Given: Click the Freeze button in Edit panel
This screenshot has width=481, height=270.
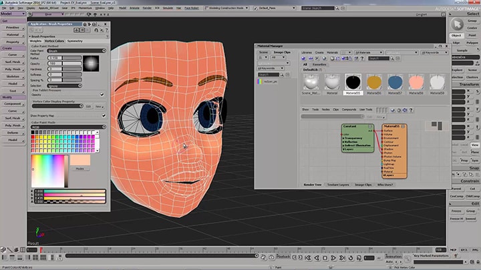Looking at the screenshot, I should (456, 211).
